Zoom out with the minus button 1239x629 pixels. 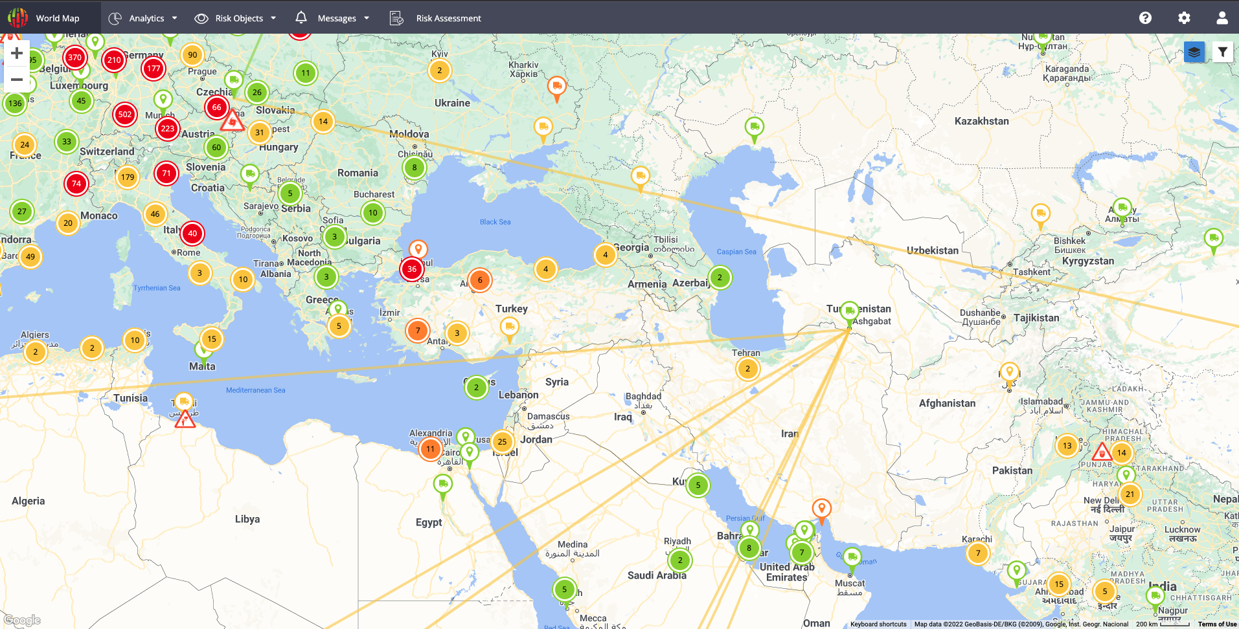[17, 80]
